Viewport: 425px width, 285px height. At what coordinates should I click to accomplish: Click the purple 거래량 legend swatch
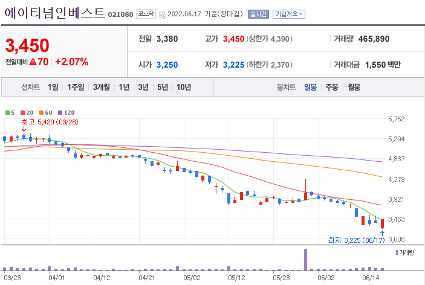[397, 252]
